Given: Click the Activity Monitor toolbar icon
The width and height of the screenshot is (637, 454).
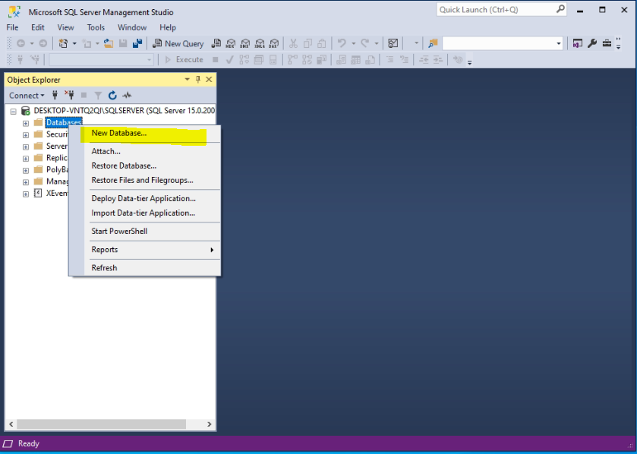Looking at the screenshot, I should pyautogui.click(x=393, y=43).
